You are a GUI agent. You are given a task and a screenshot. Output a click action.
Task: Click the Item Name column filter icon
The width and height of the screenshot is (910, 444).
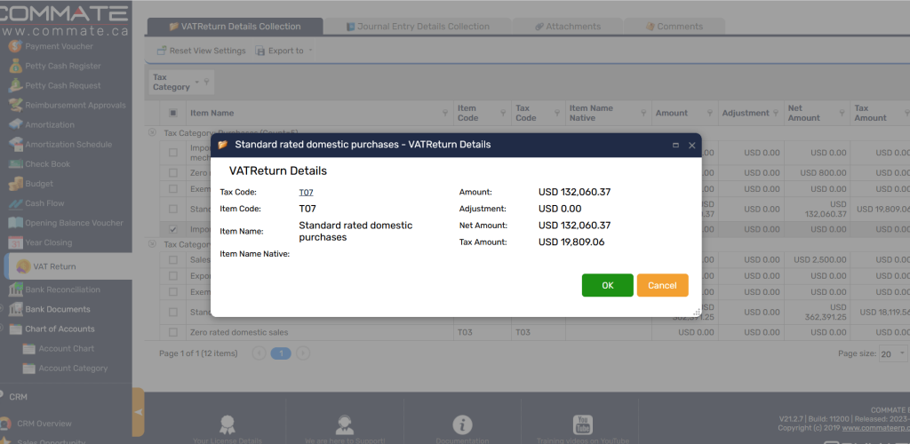tap(445, 113)
